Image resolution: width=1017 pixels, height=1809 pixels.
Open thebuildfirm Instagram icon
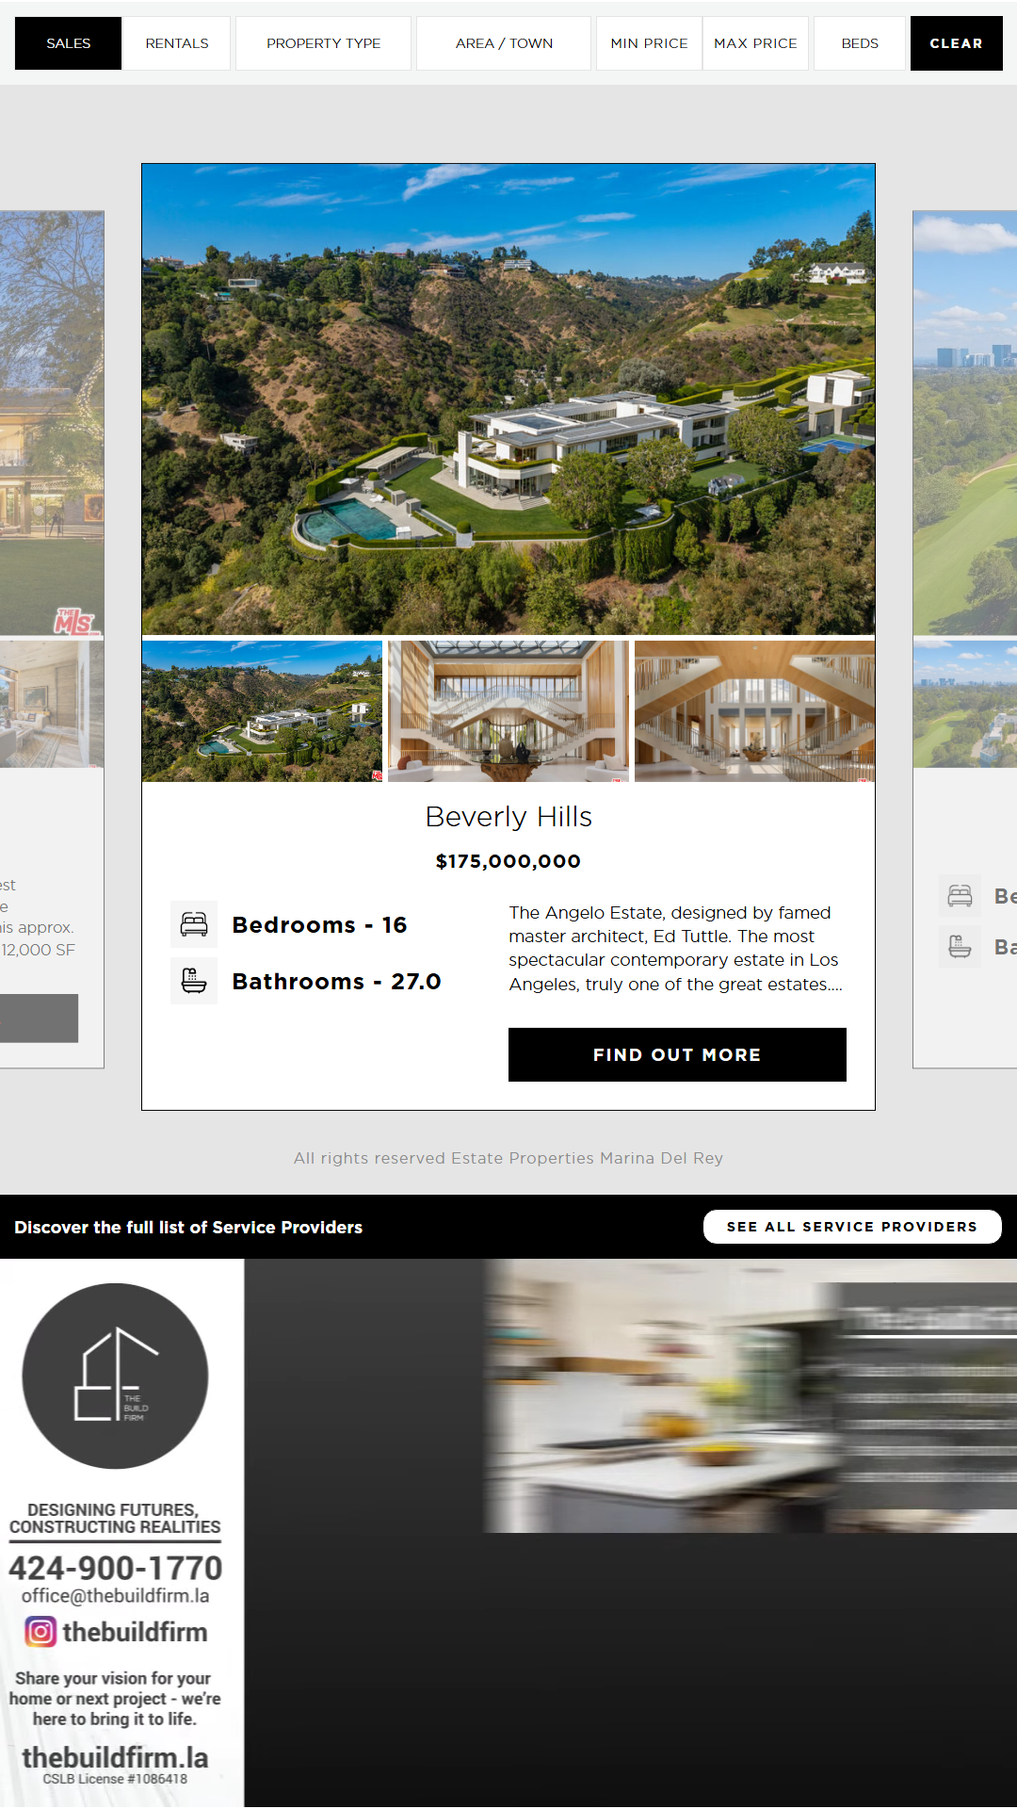click(40, 1631)
